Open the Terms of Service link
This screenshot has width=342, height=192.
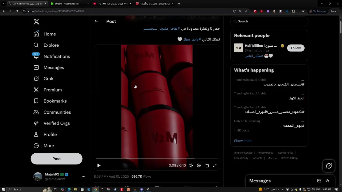coord(243,153)
